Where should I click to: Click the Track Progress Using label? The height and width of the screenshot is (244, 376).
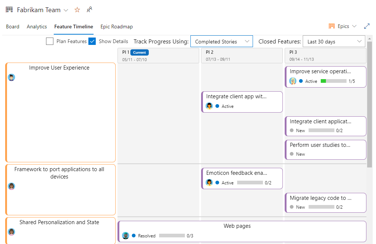161,42
